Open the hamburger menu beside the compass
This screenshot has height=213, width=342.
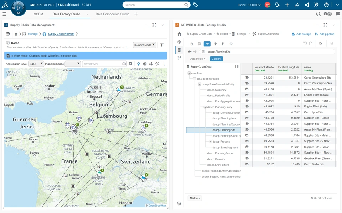tap(4, 14)
